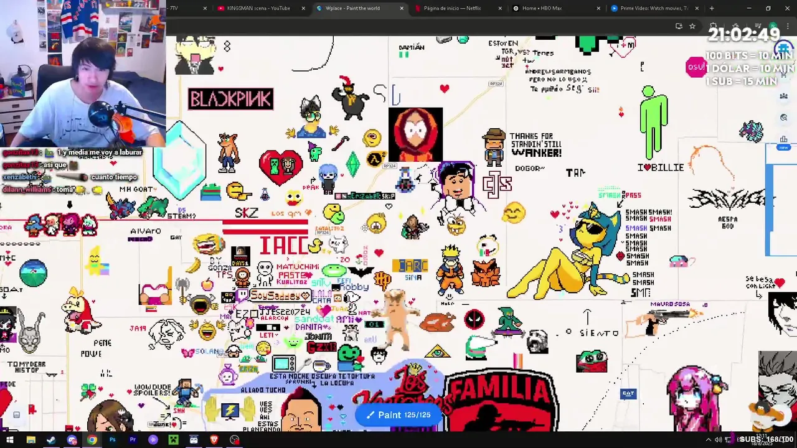This screenshot has width=797, height=448.
Task: Open the Chrome three-dot menu
Action: [789, 26]
